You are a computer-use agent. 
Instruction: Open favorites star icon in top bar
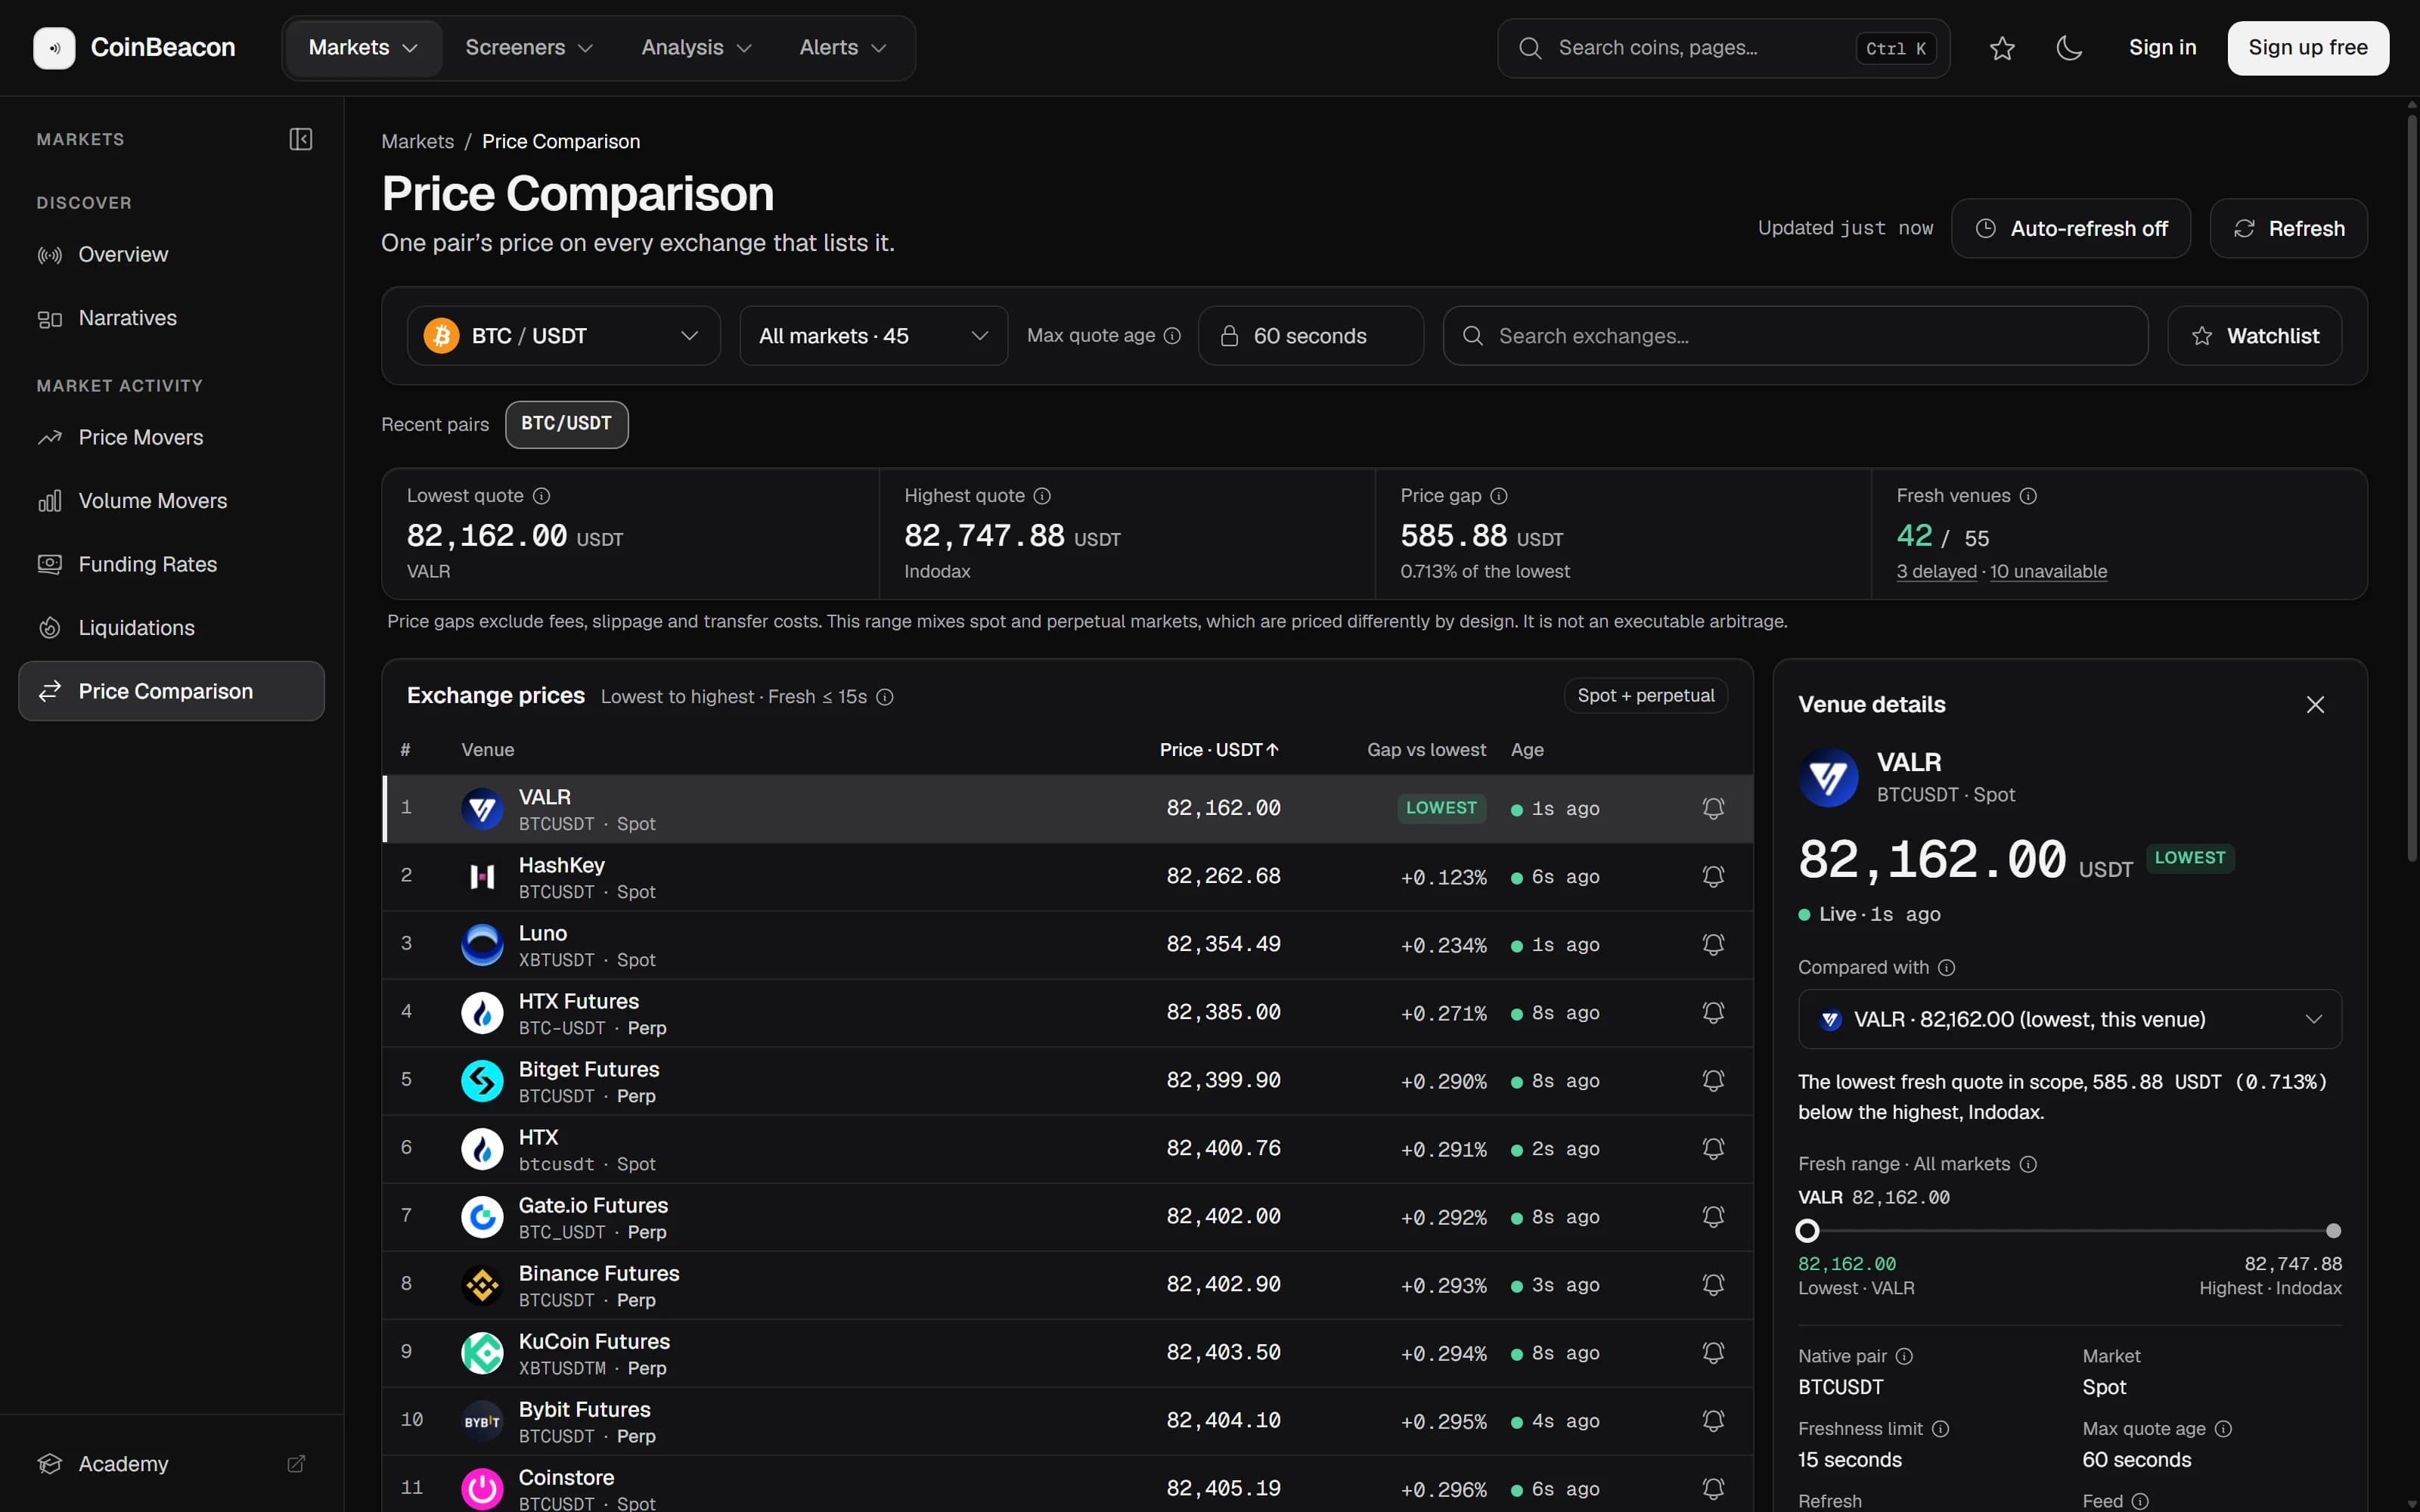2002,48
